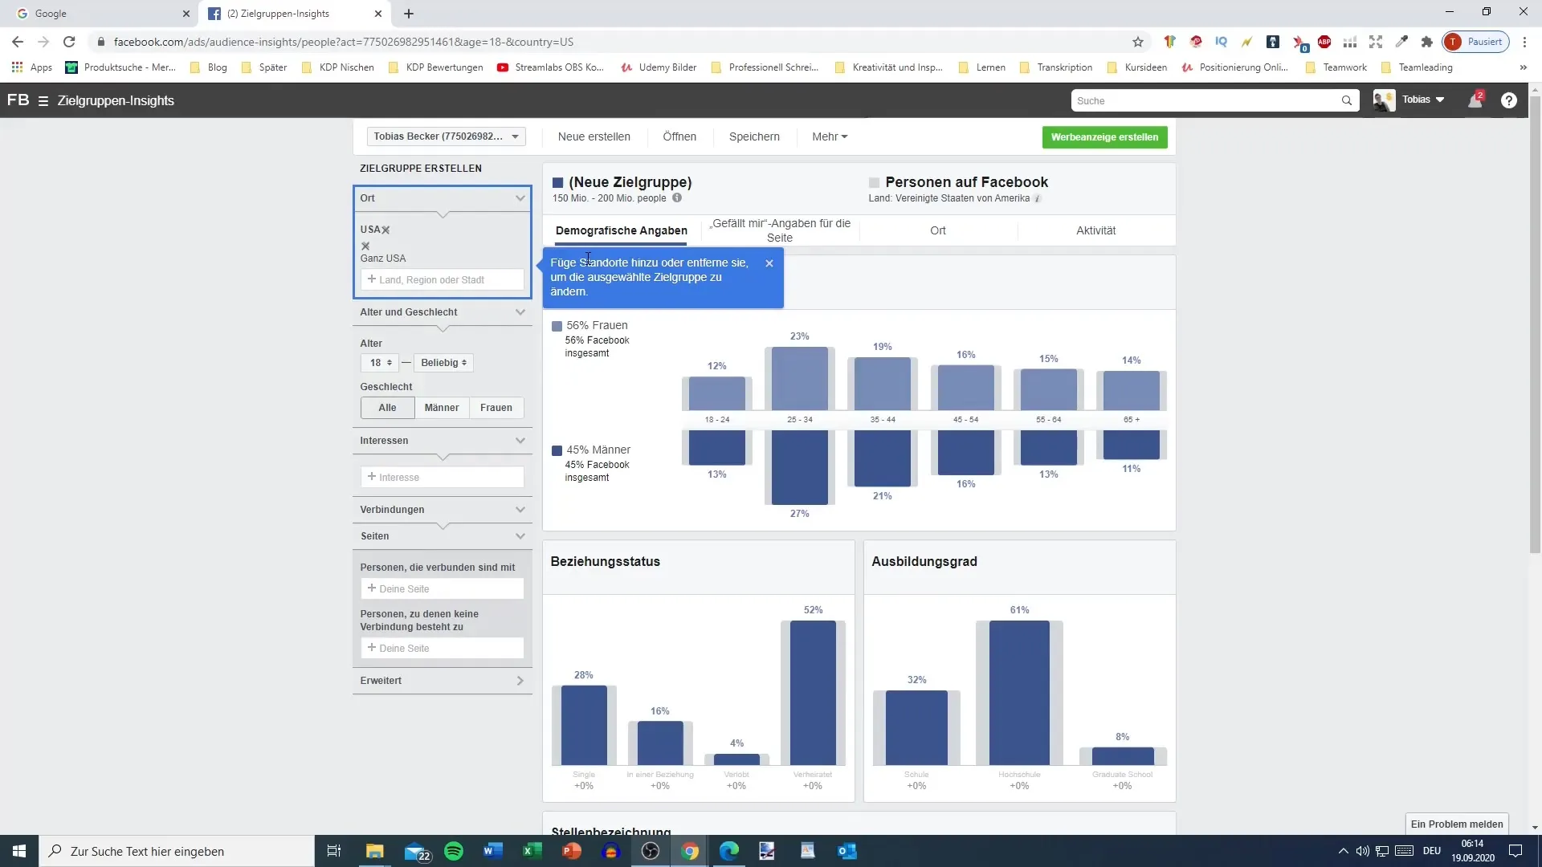The image size is (1542, 867).
Task: Close the blue location tooltip
Action: (x=769, y=263)
